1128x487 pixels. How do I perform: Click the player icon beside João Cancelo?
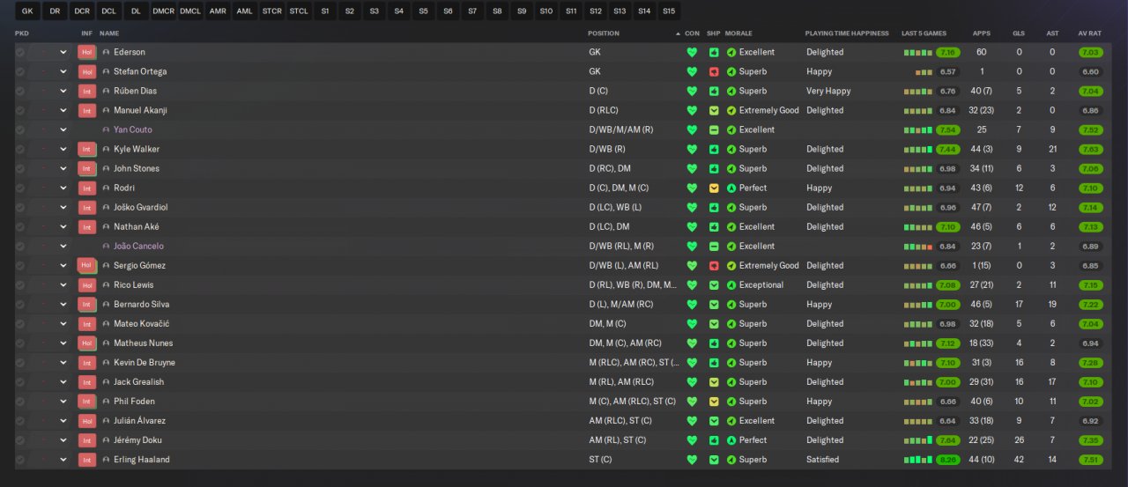[x=106, y=247]
